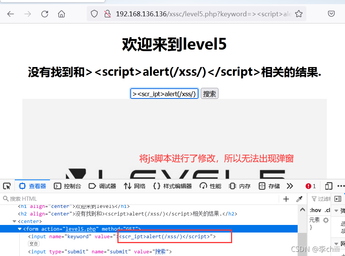
Task: Click the 过滤 styles filter field
Action: 321,199
